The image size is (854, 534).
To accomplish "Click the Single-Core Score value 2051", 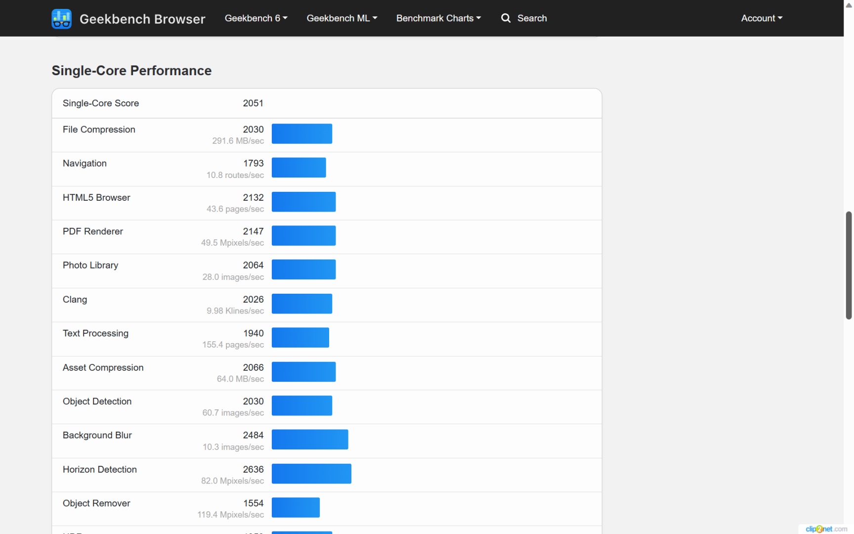I will pos(253,103).
